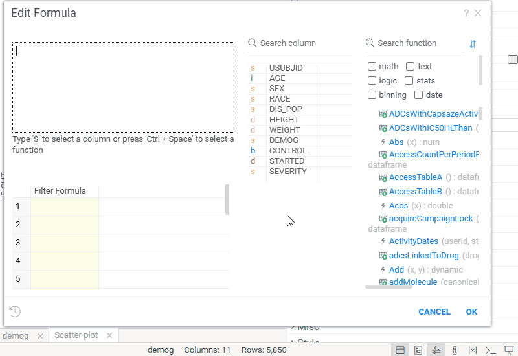Open the Scatter plot tab

pyautogui.click(x=76, y=335)
